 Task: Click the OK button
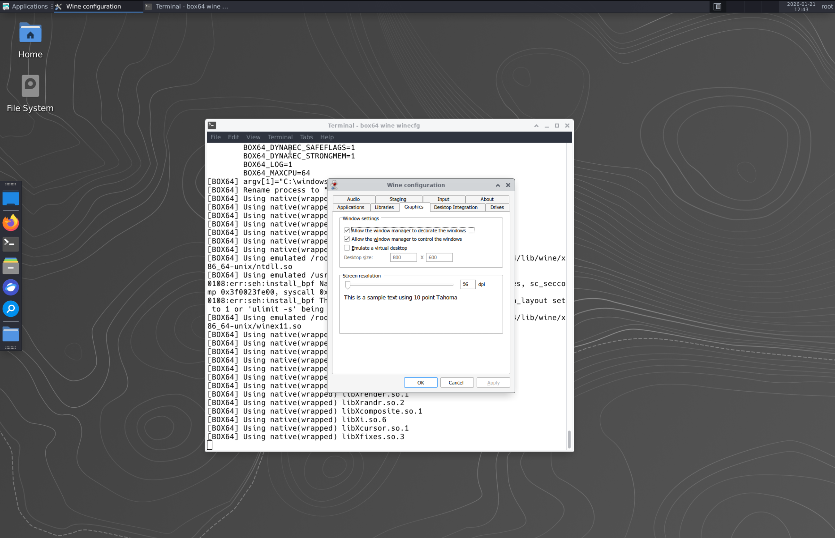420,383
